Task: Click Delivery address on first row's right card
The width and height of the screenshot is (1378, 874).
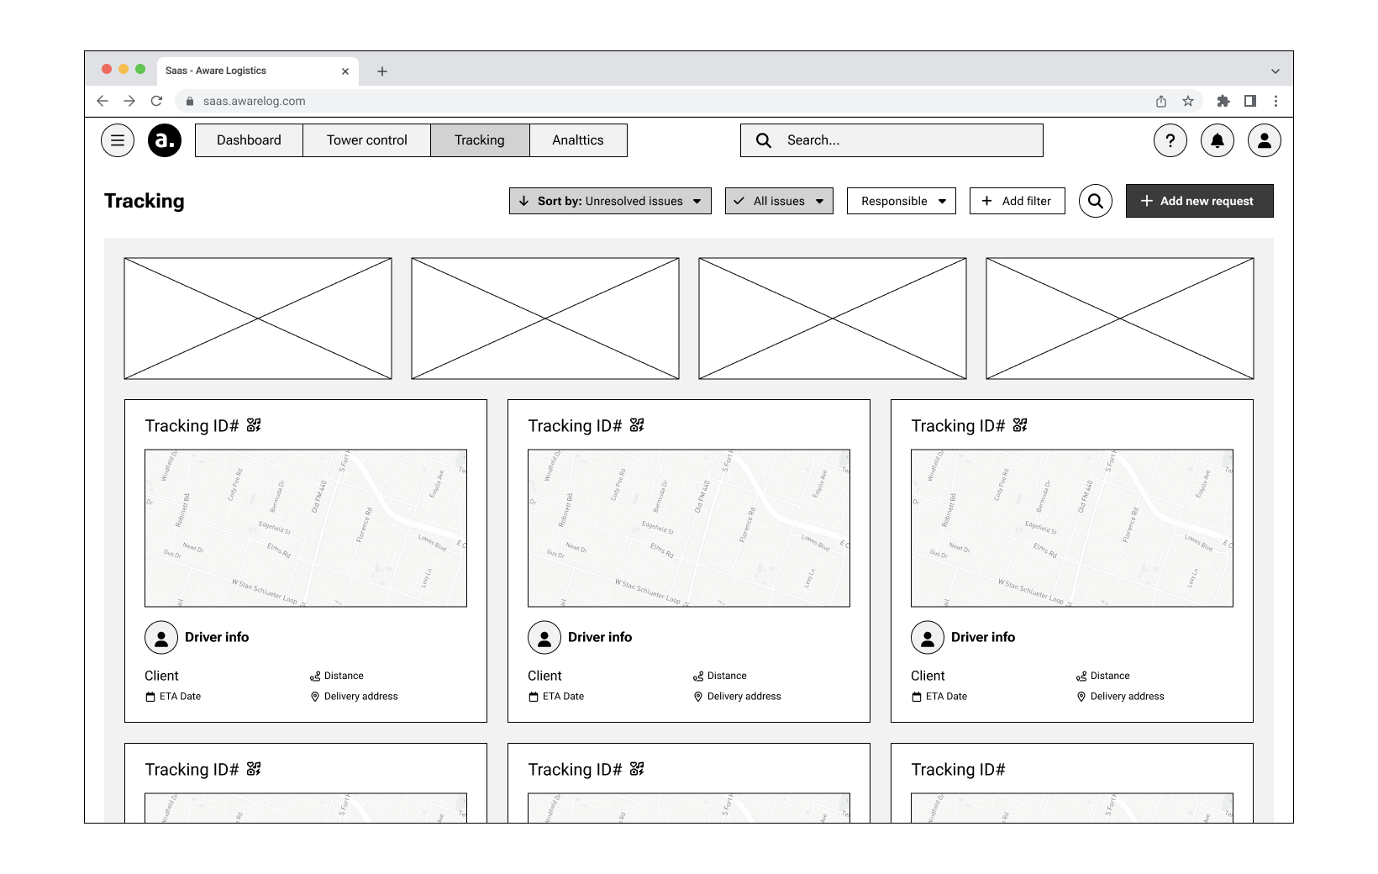Action: (1127, 697)
